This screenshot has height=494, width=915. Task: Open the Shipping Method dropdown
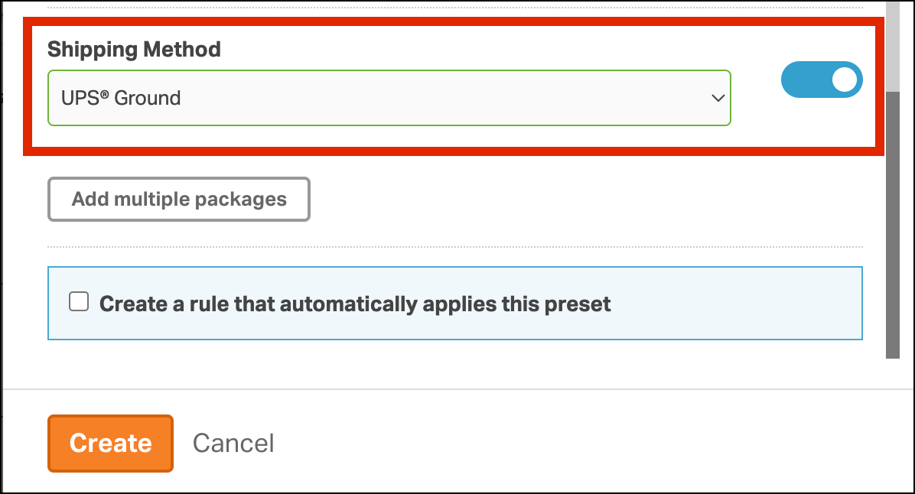tap(389, 98)
